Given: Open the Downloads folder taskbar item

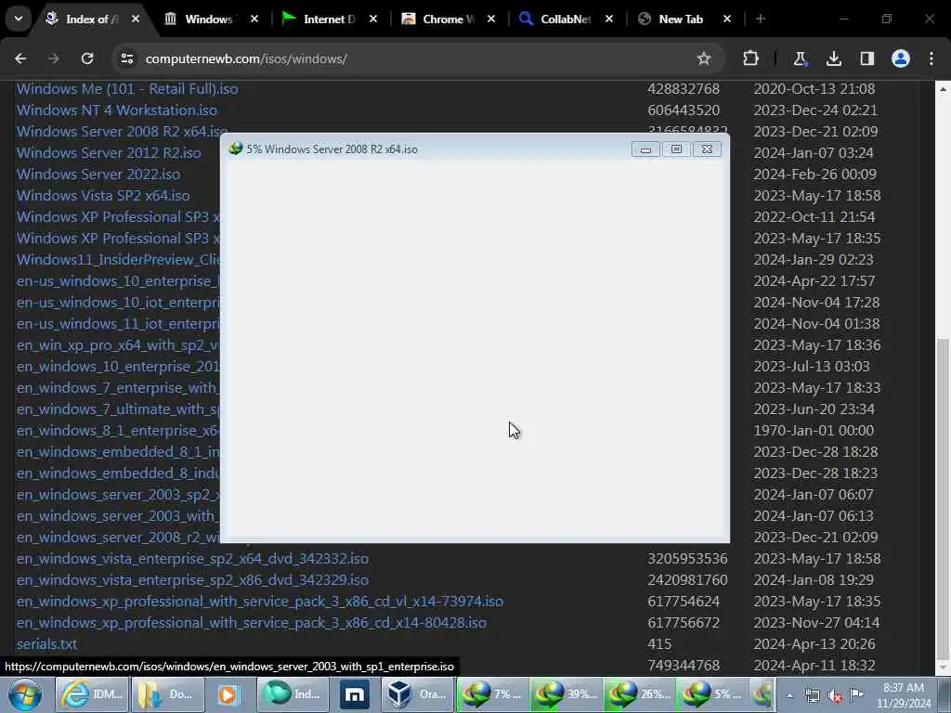Looking at the screenshot, I should tap(167, 694).
